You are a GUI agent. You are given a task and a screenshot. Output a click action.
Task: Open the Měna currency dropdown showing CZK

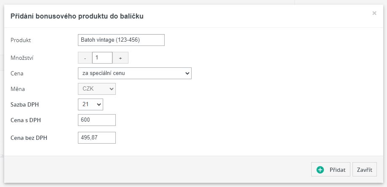coord(97,89)
